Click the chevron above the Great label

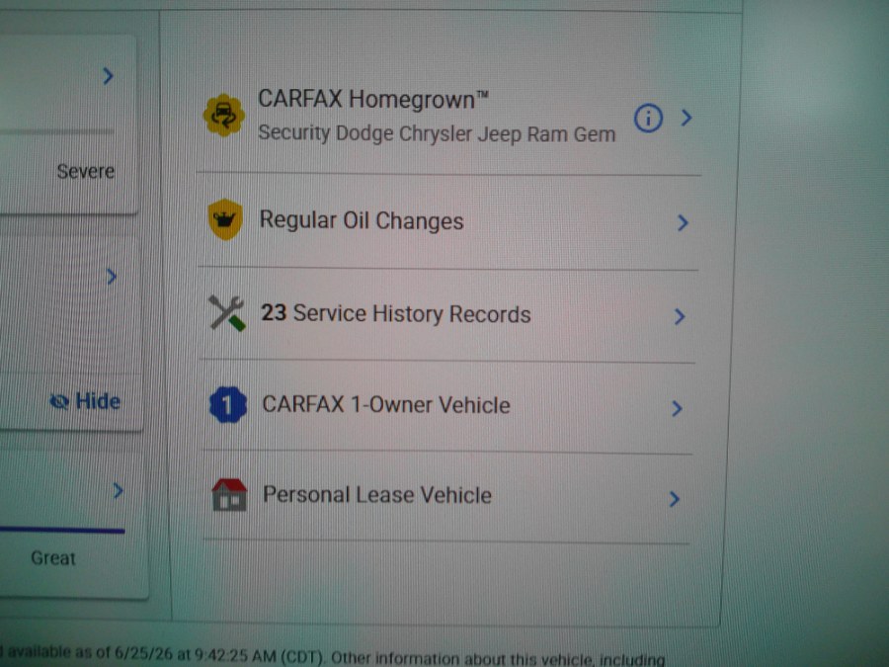coord(118,490)
